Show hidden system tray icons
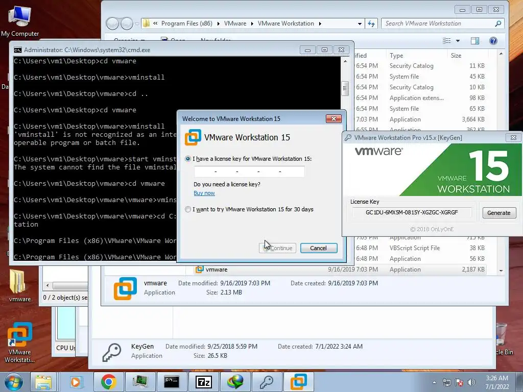 (x=434, y=382)
